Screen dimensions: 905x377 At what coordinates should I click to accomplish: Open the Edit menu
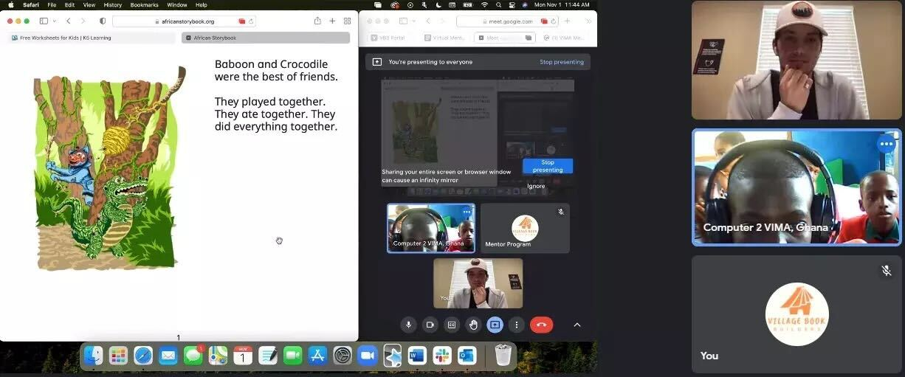[69, 5]
